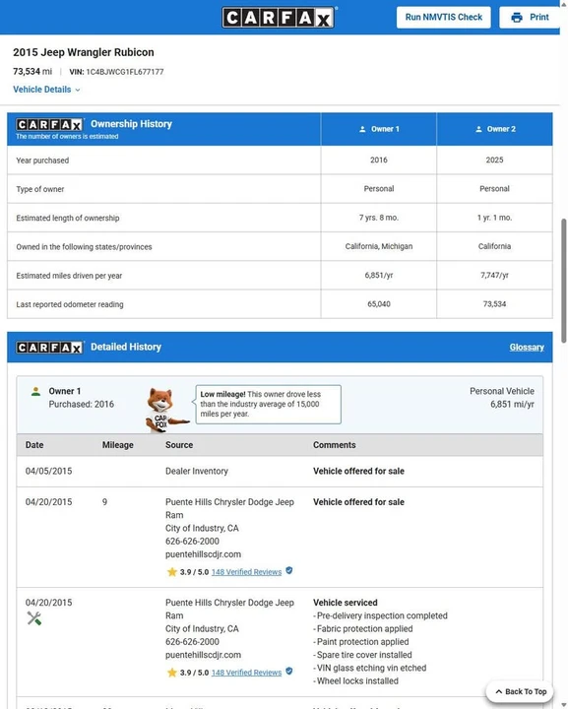Viewport: 568px width, 709px height.
Task: Click the VIN 1C4BJWCG1FL677177
Action: click(116, 72)
